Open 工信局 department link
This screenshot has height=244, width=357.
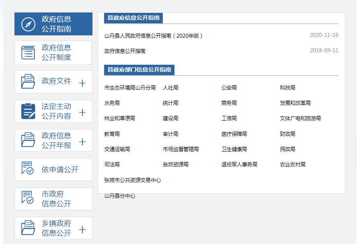click(229, 118)
